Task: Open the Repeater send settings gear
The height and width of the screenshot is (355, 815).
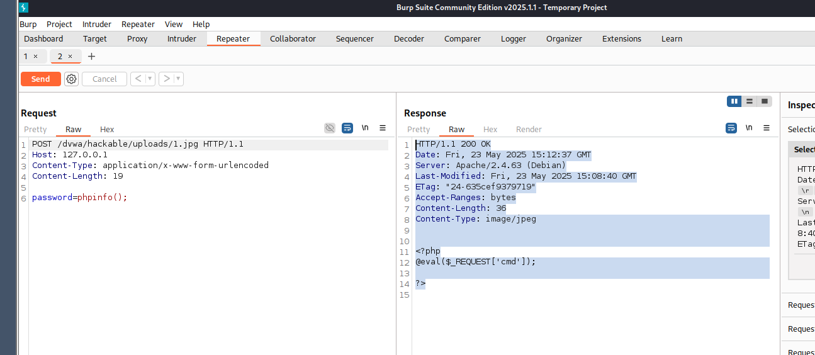Action: pyautogui.click(x=71, y=79)
